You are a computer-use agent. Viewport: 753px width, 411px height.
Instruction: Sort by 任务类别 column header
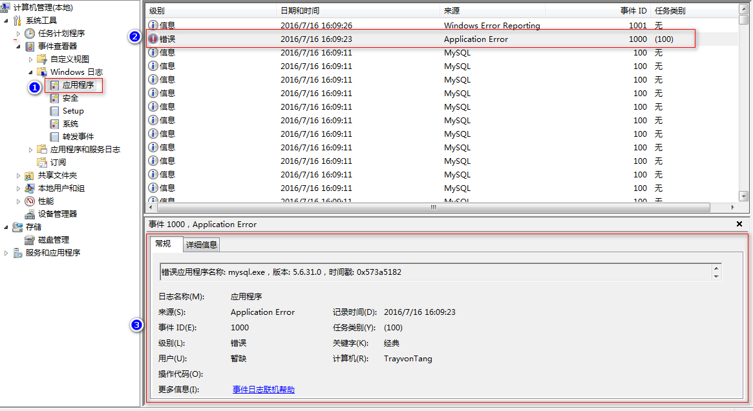(694, 10)
